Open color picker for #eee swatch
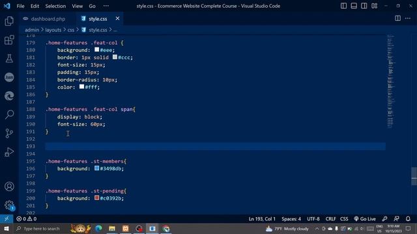Image resolution: width=417 pixels, height=234 pixels. pos(97,49)
